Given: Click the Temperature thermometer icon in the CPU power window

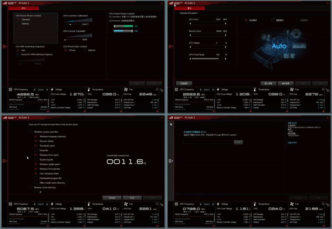Looking at the screenshot, I should [89, 90].
